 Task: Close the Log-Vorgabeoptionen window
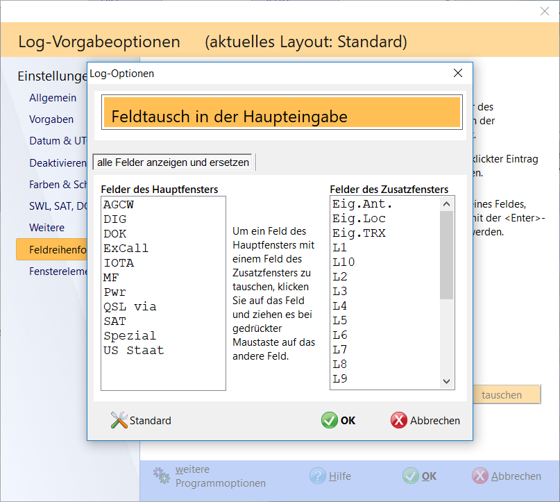[x=545, y=11]
